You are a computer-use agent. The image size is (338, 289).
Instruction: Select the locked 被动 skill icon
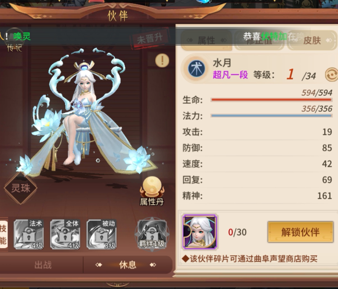(x=101, y=235)
